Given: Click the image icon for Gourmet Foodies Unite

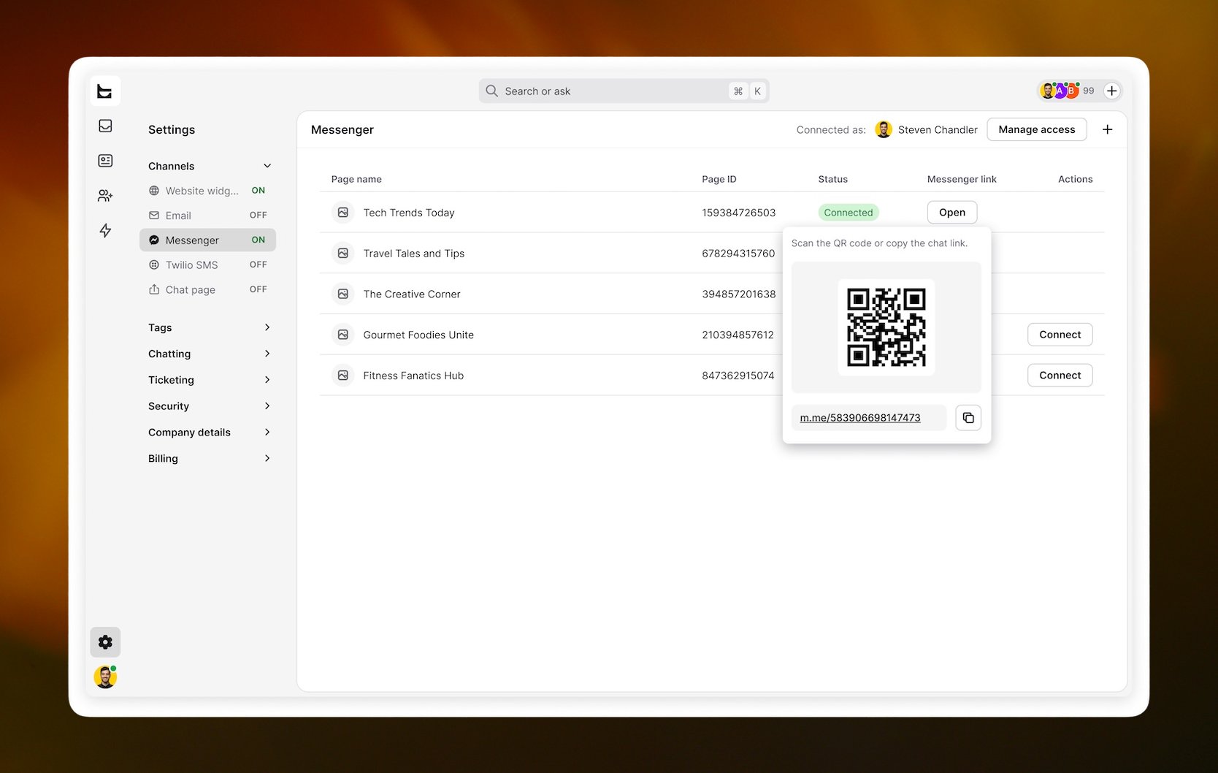Looking at the screenshot, I should [342, 335].
